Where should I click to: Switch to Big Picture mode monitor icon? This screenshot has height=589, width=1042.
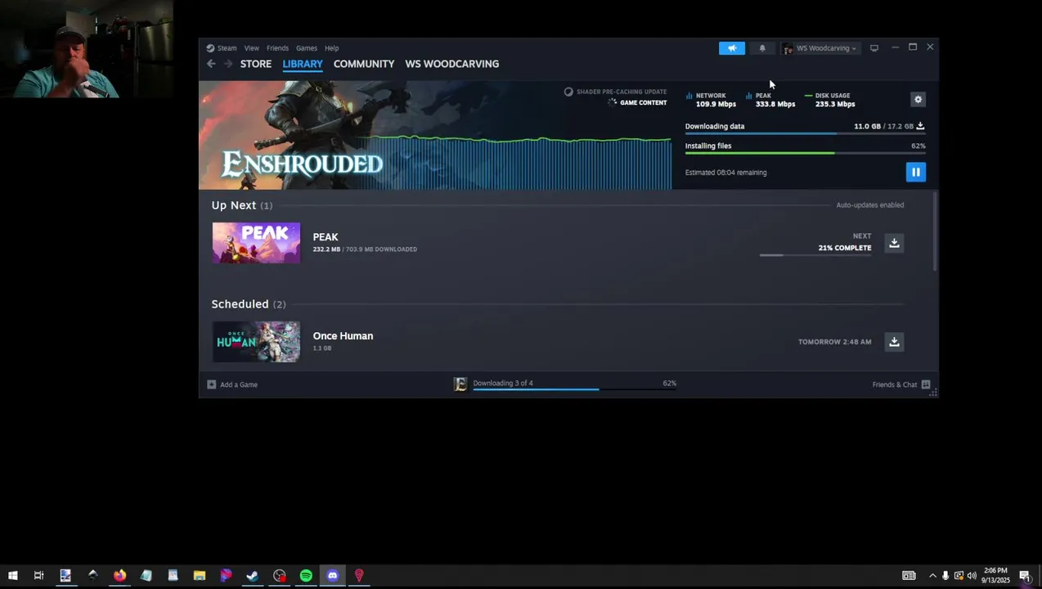874,48
